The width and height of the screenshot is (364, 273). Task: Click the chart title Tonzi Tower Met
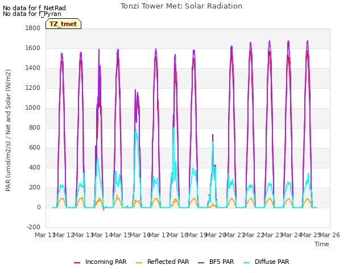tap(181, 6)
